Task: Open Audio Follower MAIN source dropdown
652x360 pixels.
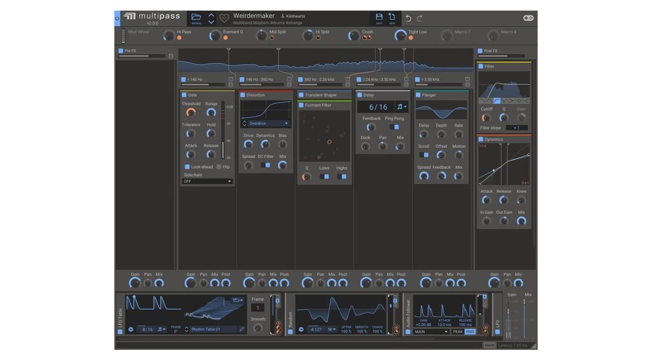Action: [x=431, y=332]
